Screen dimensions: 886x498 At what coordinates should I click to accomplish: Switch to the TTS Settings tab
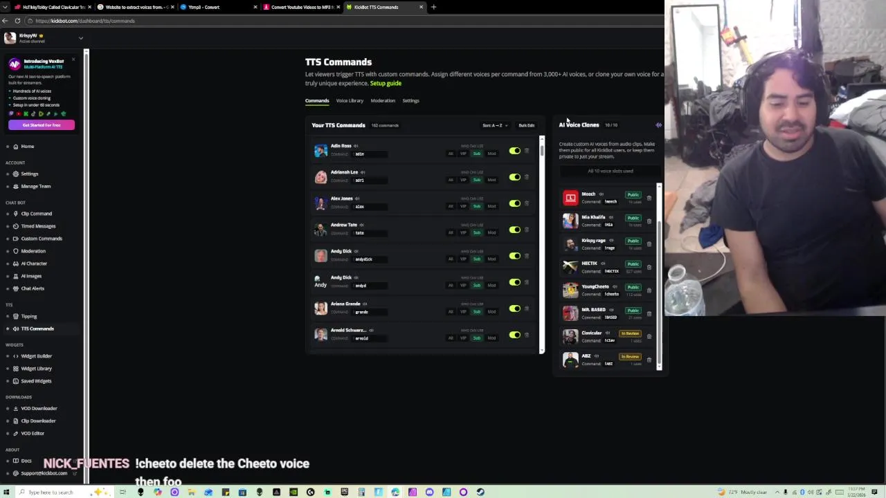[410, 101]
